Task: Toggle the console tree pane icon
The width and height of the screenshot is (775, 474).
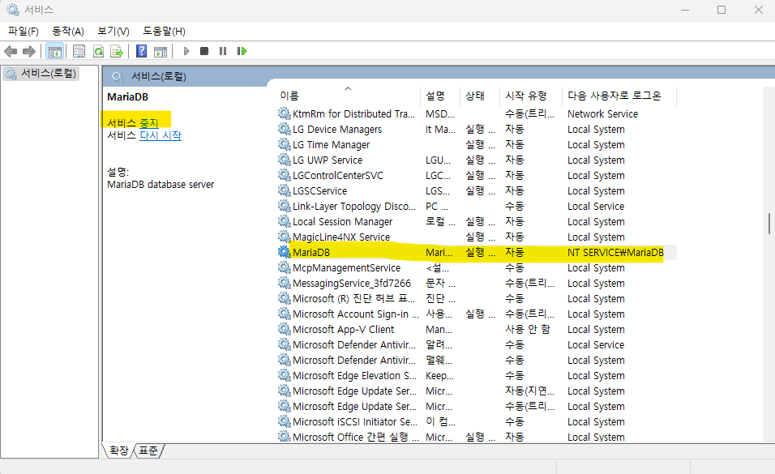Action: [55, 51]
